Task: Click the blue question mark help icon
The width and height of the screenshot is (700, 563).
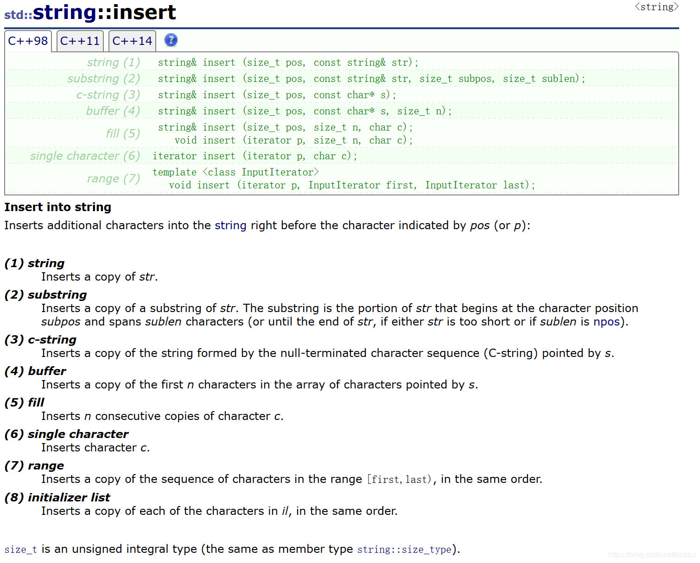Action: point(171,40)
